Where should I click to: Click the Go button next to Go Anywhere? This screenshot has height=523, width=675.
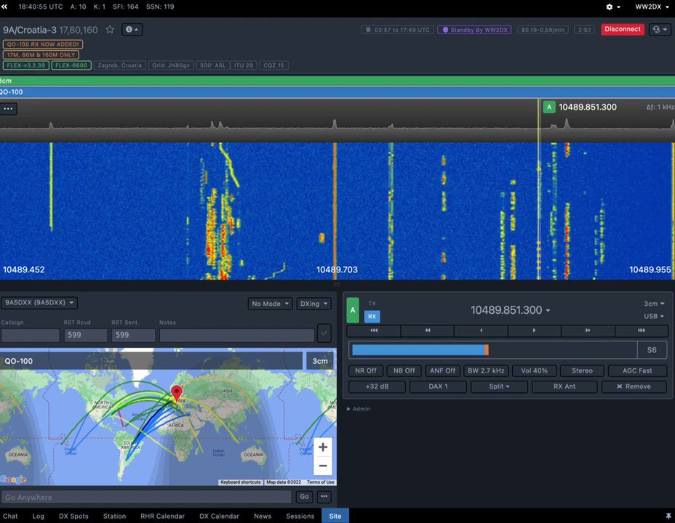point(304,497)
